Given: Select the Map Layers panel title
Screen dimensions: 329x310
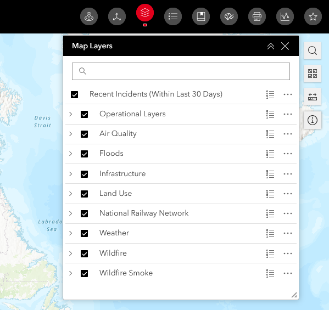Looking at the screenshot, I should (x=92, y=46).
